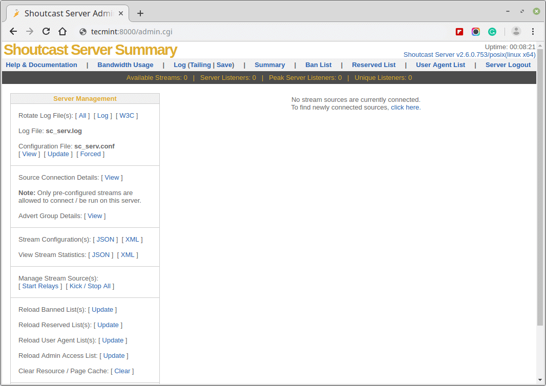
Task: Click 'Peak Server Listeners: 0' status text
Action: 305,78
